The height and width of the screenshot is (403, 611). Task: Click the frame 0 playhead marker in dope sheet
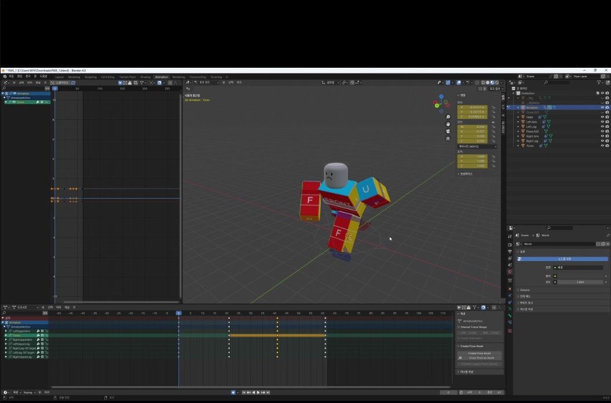coord(178,313)
